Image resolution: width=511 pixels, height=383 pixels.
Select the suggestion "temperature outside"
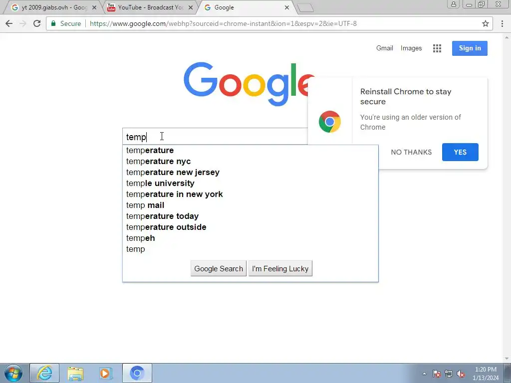click(x=251, y=227)
